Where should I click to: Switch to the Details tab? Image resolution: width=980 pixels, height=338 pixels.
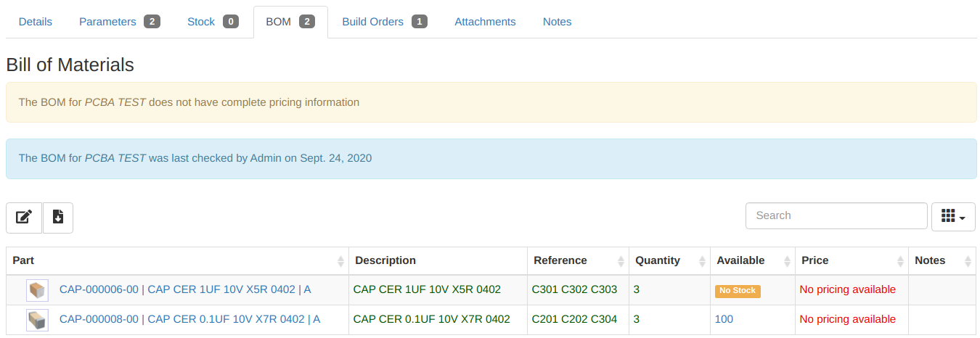click(36, 22)
